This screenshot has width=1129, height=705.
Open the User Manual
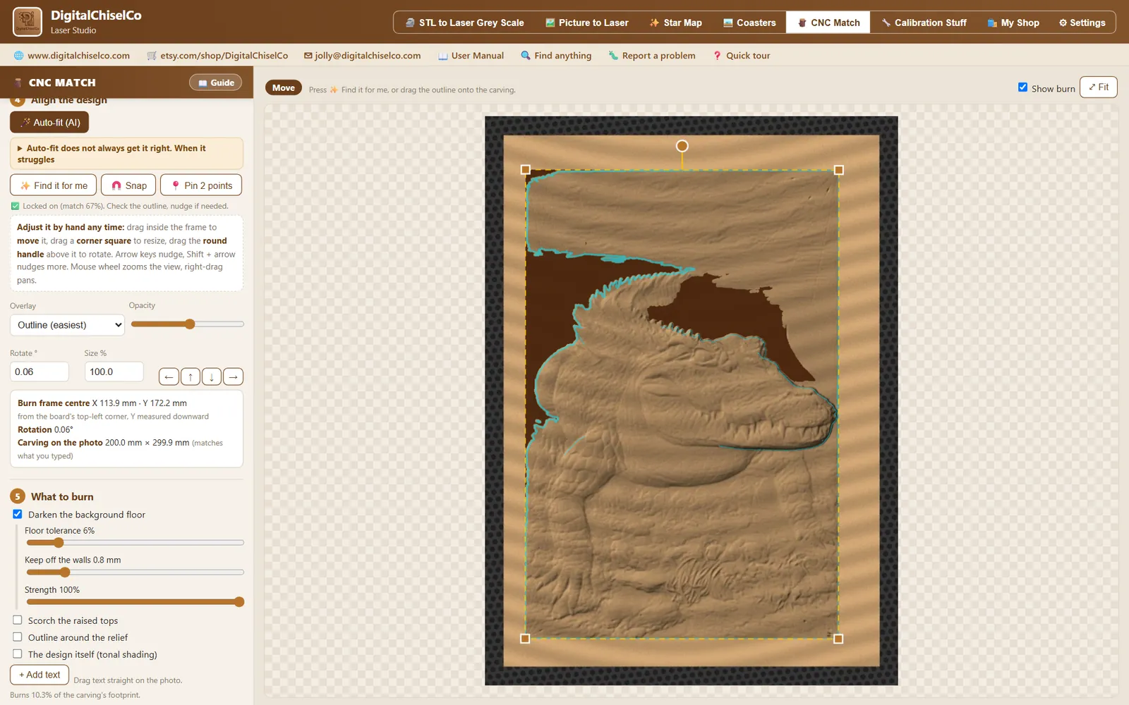coord(471,56)
